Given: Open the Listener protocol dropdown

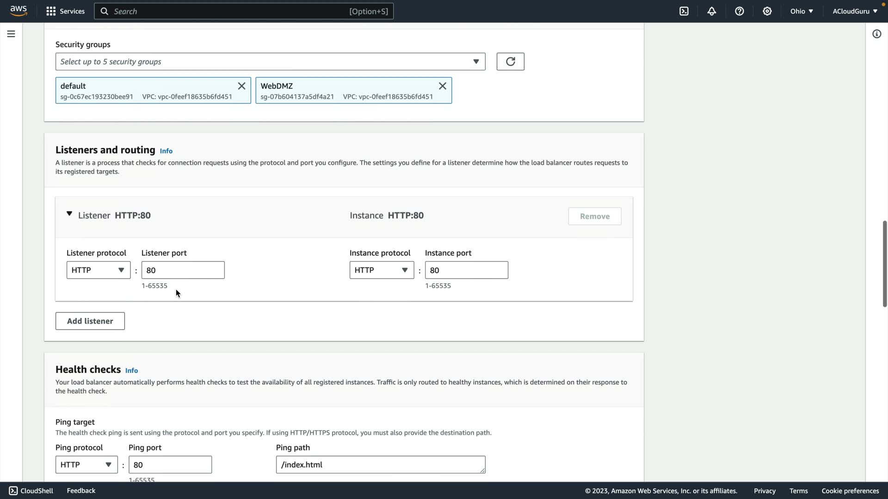Looking at the screenshot, I should pyautogui.click(x=98, y=270).
